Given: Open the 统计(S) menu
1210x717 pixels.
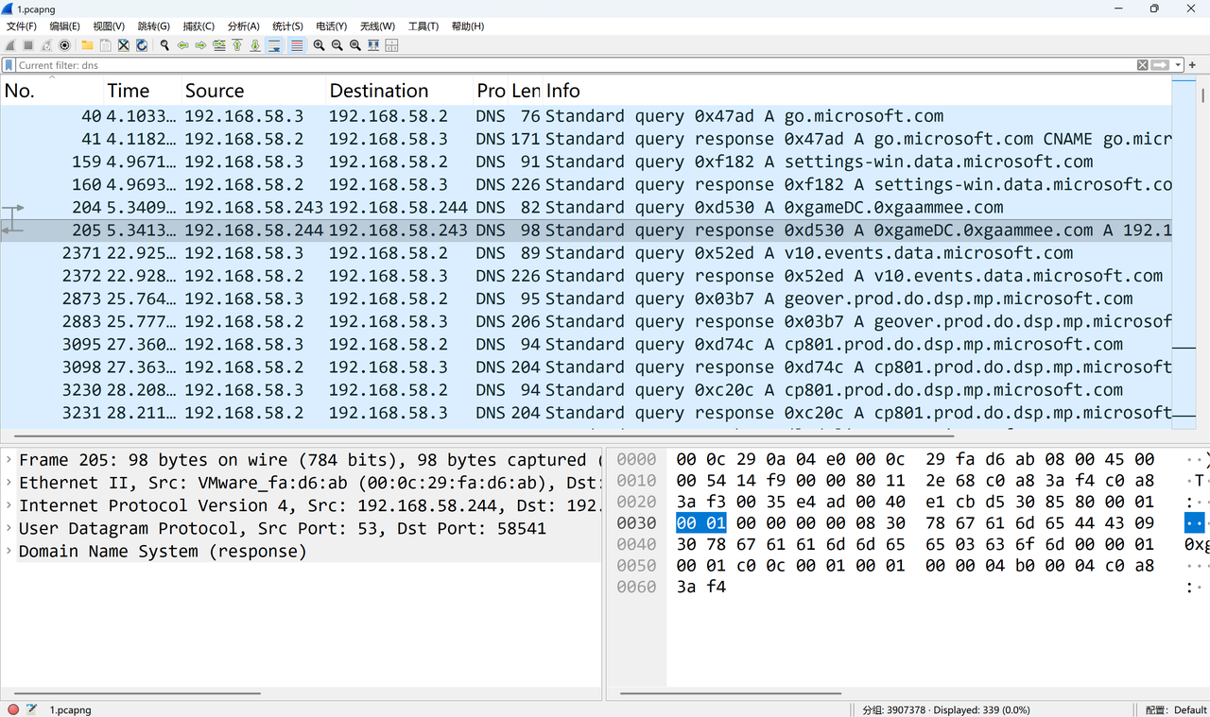Looking at the screenshot, I should coord(287,26).
